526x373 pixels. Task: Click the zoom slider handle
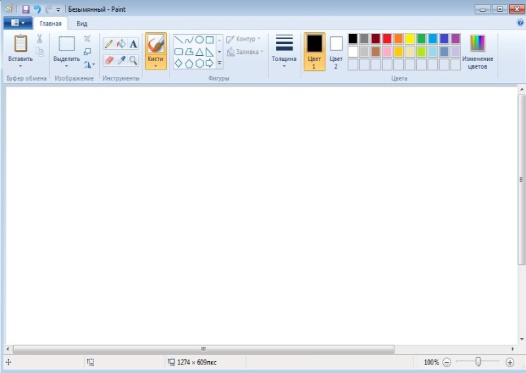[x=478, y=362]
